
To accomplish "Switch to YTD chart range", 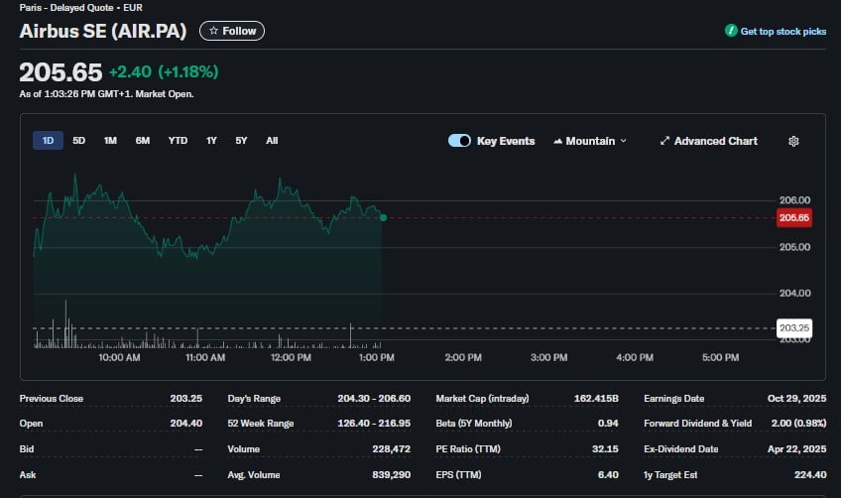I will (x=178, y=141).
